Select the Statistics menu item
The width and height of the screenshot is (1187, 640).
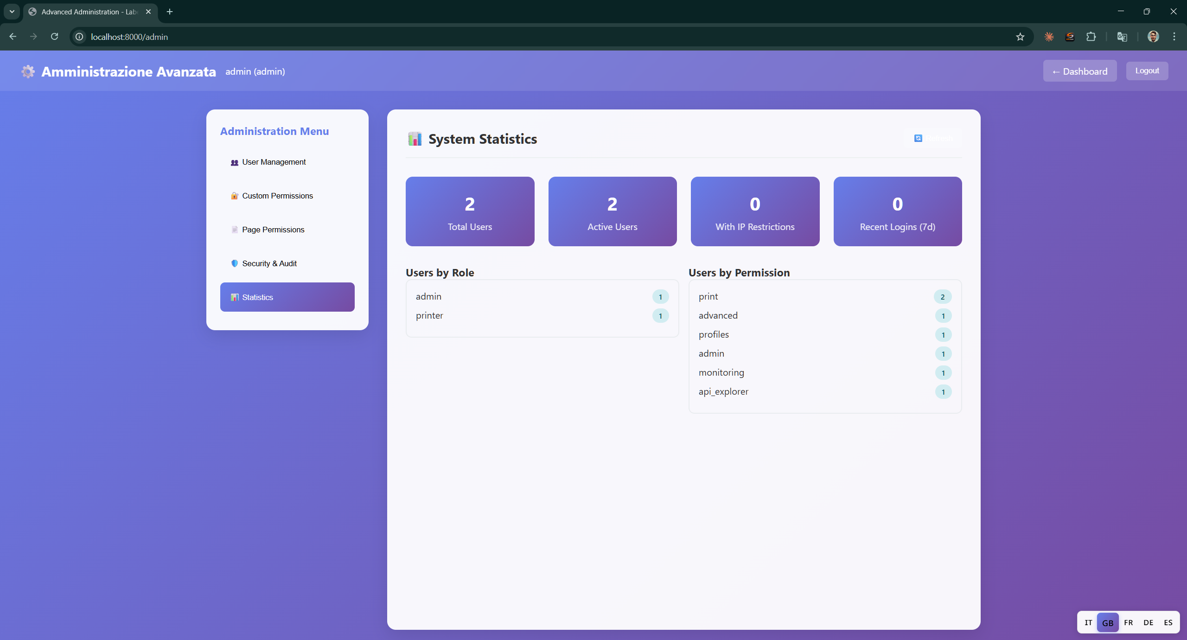tap(287, 297)
